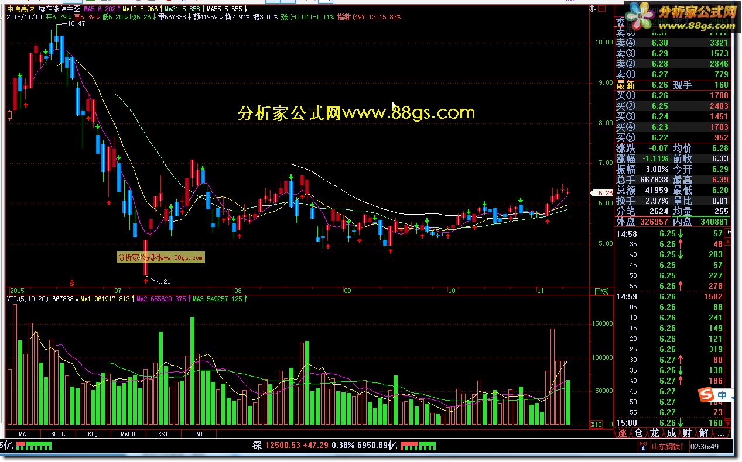Click the 买④ bid row volume 1703
The width and height of the screenshot is (742, 462).
(719, 127)
